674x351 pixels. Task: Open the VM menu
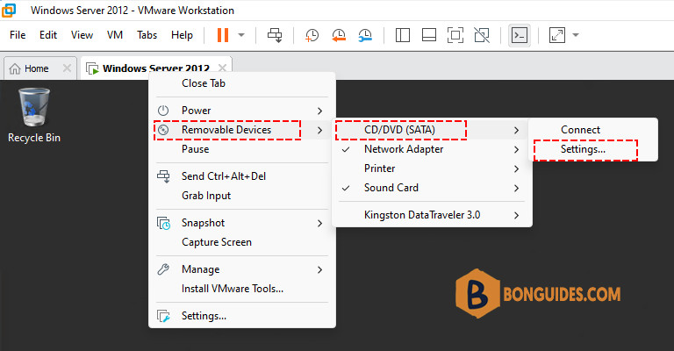[x=115, y=35]
